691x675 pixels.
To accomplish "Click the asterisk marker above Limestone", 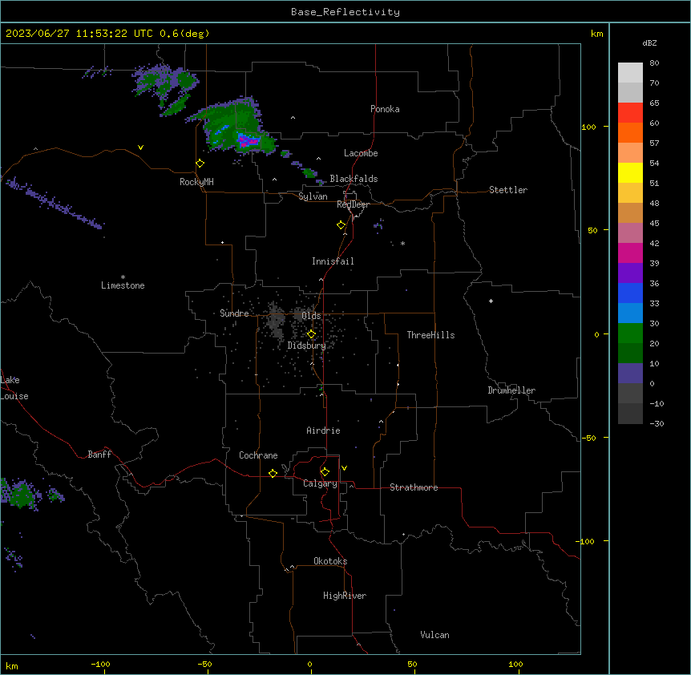I will [x=123, y=277].
